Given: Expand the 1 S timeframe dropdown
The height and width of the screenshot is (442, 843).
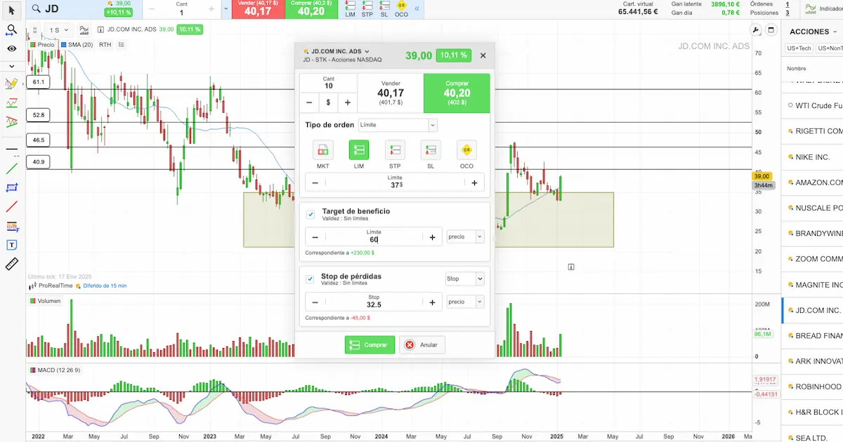Looking at the screenshot, I should click(60, 30).
